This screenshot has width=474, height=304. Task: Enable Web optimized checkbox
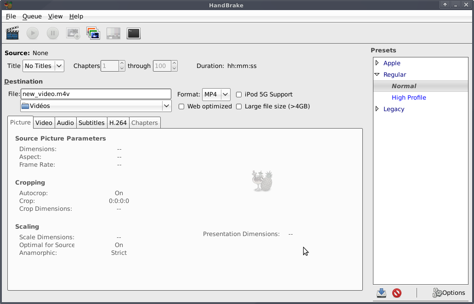[181, 107]
